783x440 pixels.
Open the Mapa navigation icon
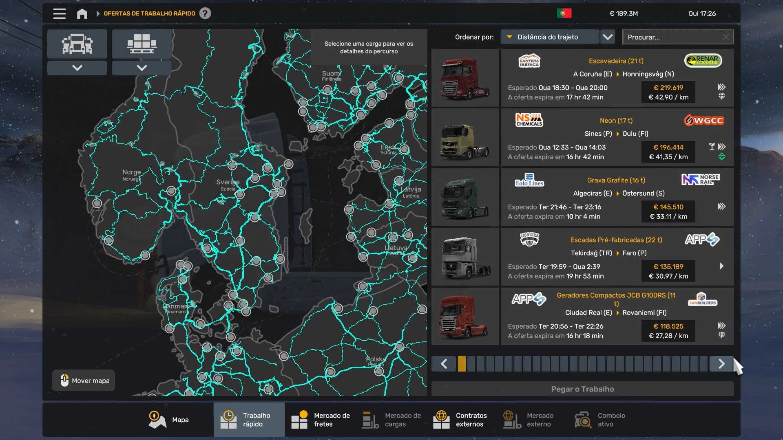(x=157, y=420)
